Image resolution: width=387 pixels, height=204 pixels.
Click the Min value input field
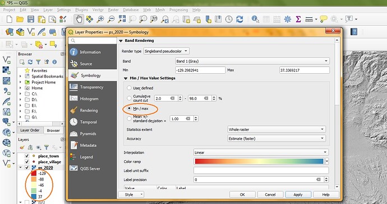[200, 70]
